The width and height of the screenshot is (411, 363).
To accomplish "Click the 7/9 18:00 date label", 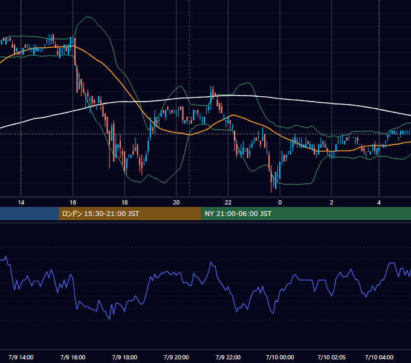I will click(125, 357).
